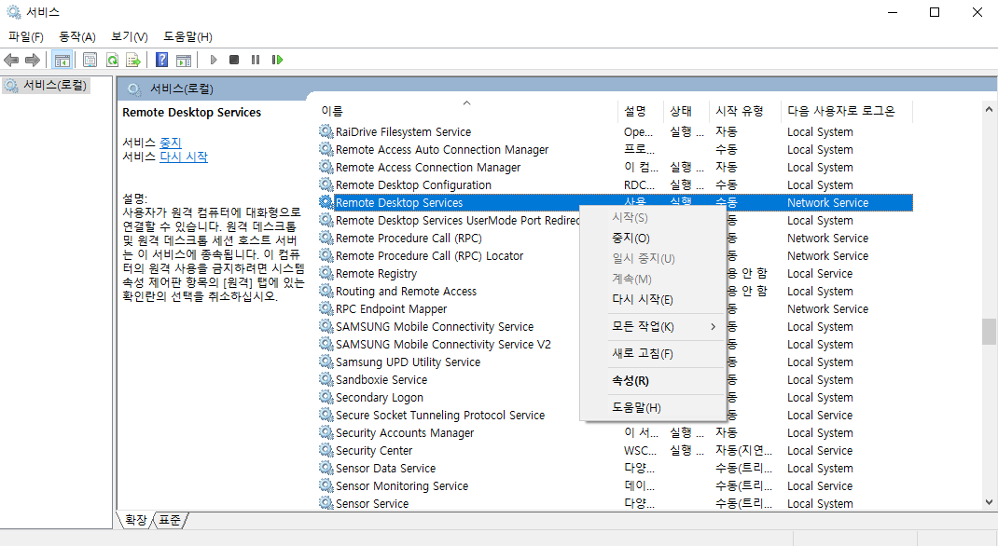Toggle the show/hide console tree icon
Viewport: 998px width, 546px height.
click(62, 60)
